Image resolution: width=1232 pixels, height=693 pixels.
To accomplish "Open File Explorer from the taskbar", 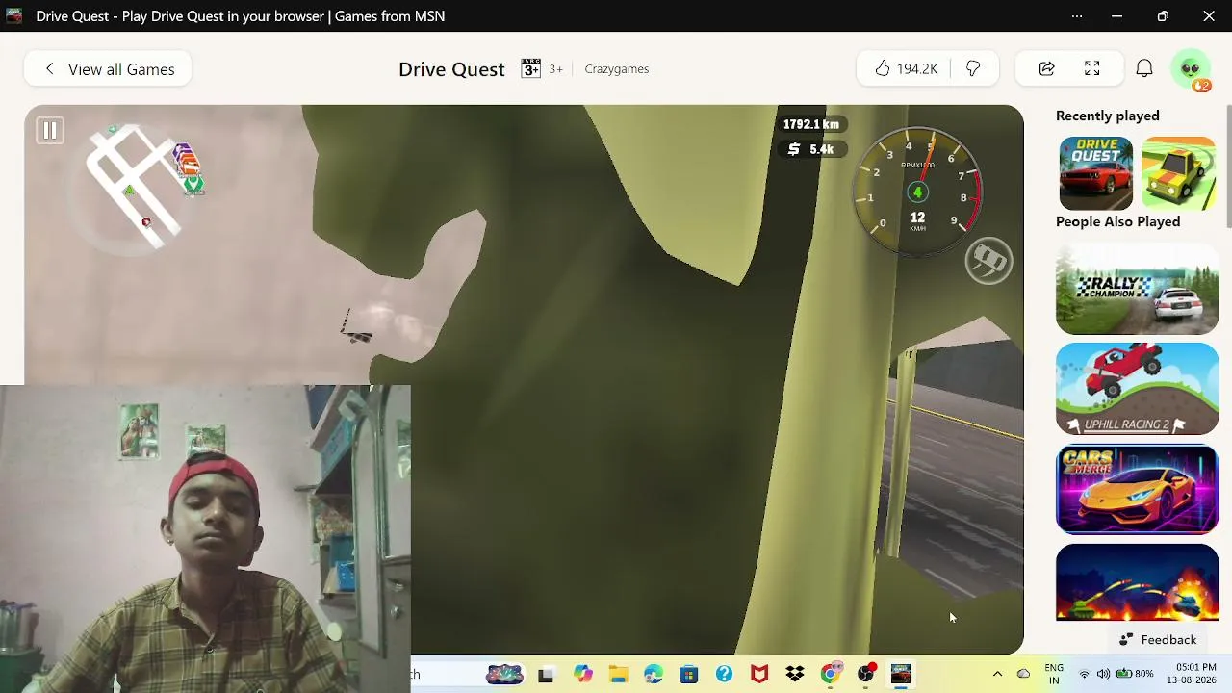I will [x=618, y=674].
